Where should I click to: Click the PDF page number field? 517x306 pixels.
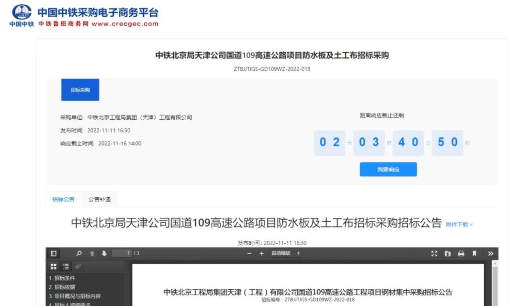point(123,253)
